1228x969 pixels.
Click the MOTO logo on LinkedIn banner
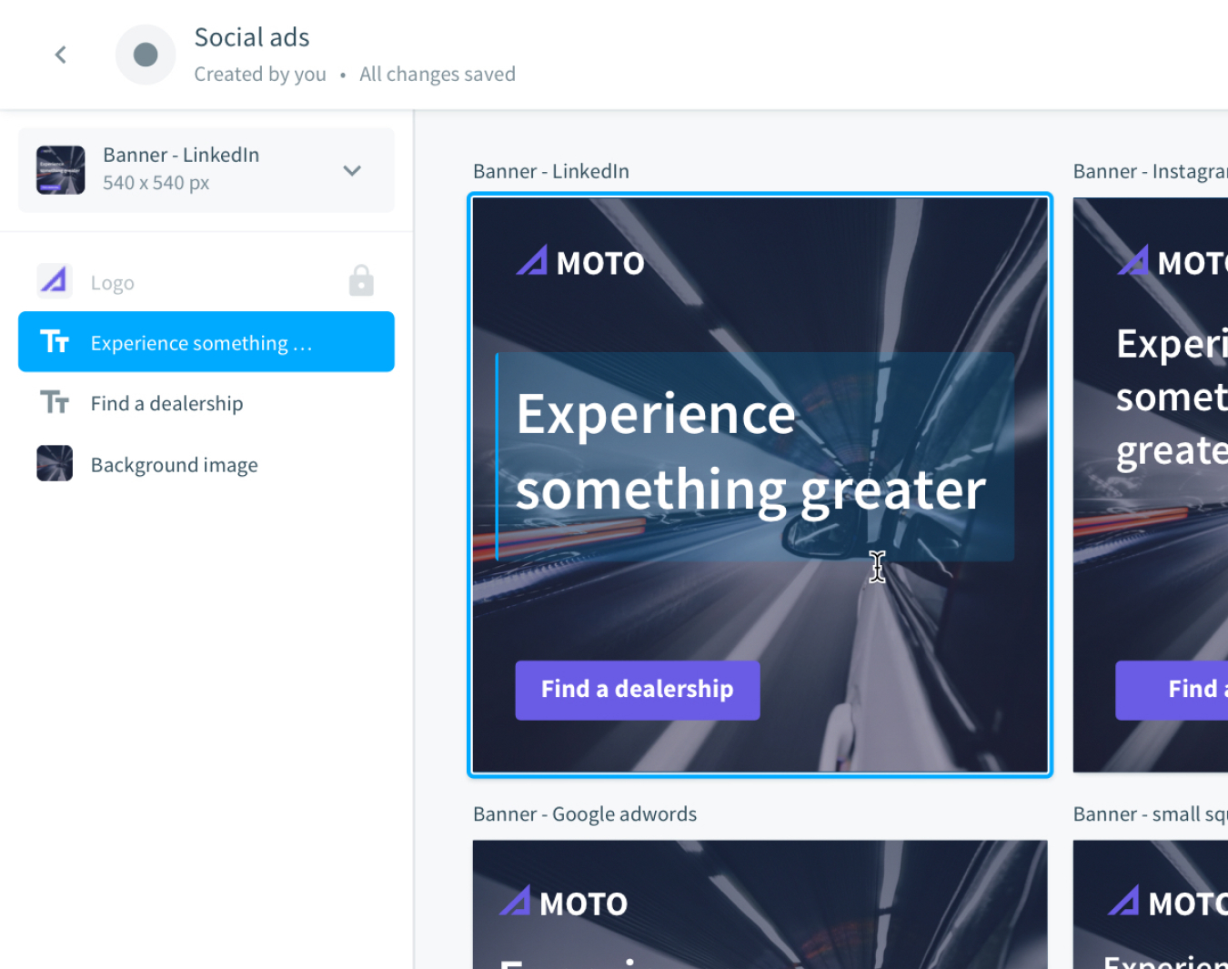click(x=580, y=262)
